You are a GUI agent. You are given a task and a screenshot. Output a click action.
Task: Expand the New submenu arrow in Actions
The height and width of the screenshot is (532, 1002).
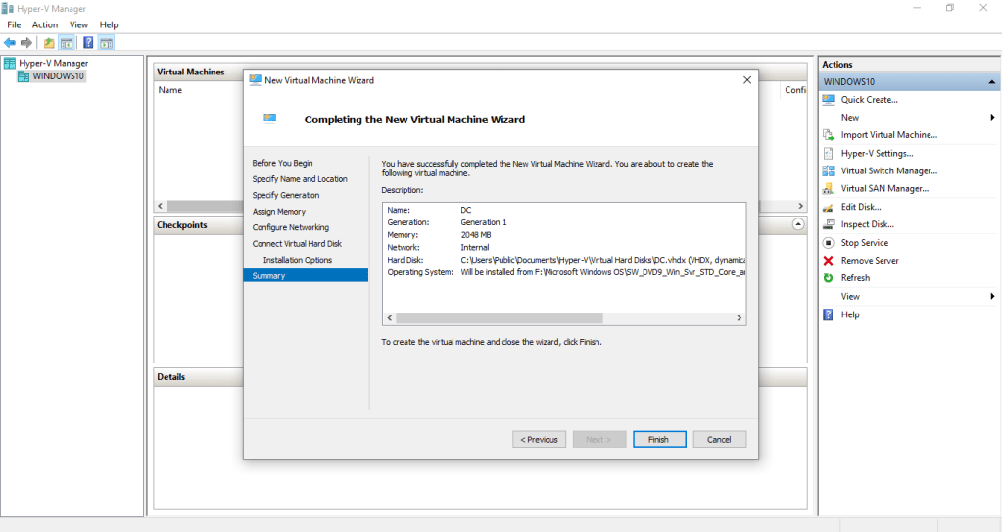[992, 118]
